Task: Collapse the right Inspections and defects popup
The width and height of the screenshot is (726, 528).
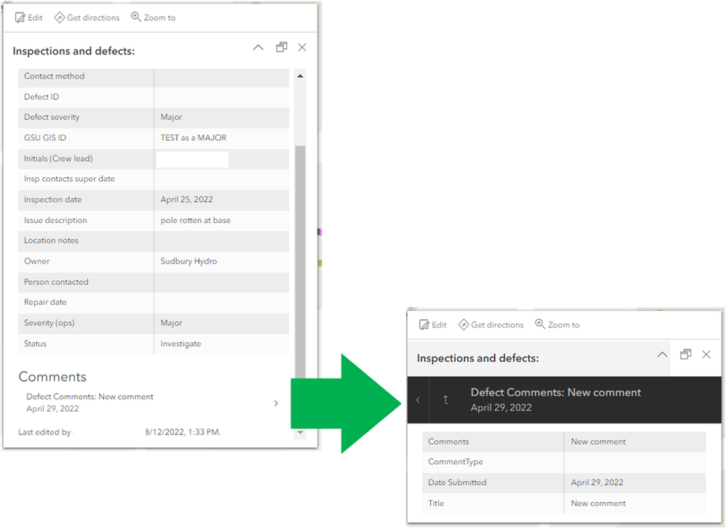Action: [x=663, y=354]
